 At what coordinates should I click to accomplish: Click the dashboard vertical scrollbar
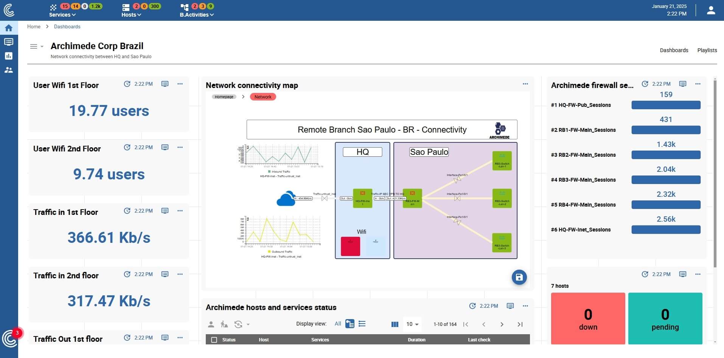pos(715,174)
